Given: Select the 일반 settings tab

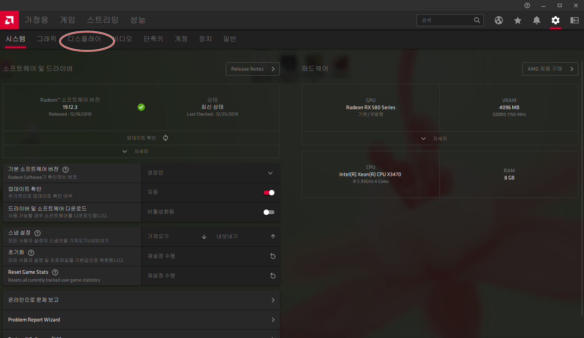Looking at the screenshot, I should click(230, 39).
